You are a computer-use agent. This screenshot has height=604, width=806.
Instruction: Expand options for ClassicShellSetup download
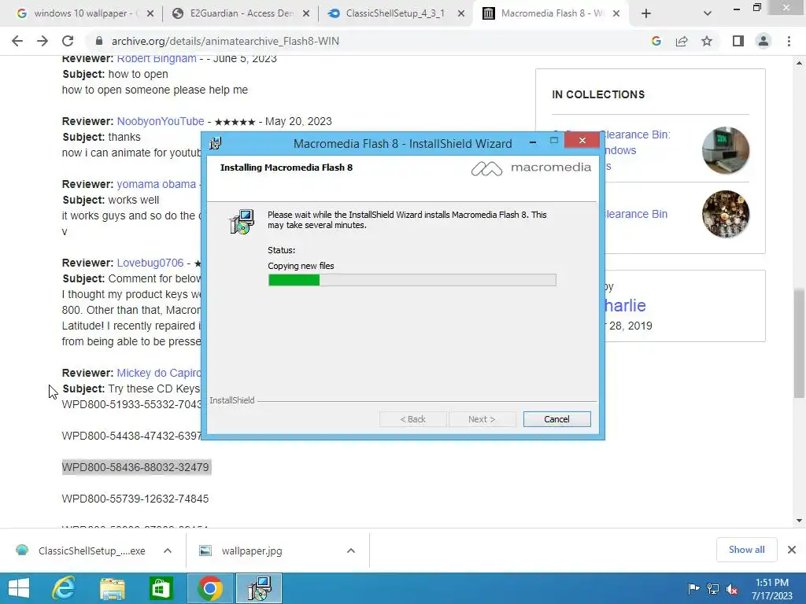(x=168, y=551)
